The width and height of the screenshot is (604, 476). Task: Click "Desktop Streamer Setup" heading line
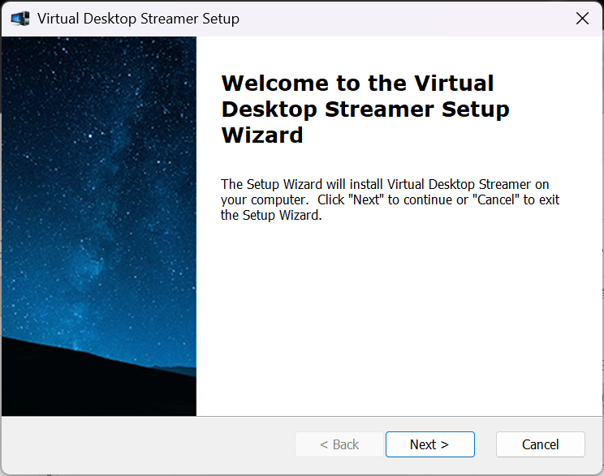coord(365,109)
